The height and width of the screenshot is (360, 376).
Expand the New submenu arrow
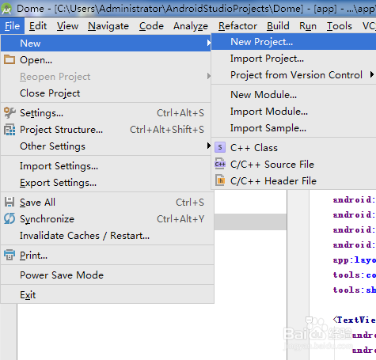(208, 43)
